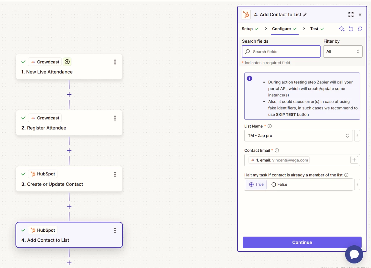Switch to the Configure tab

pos(284,29)
